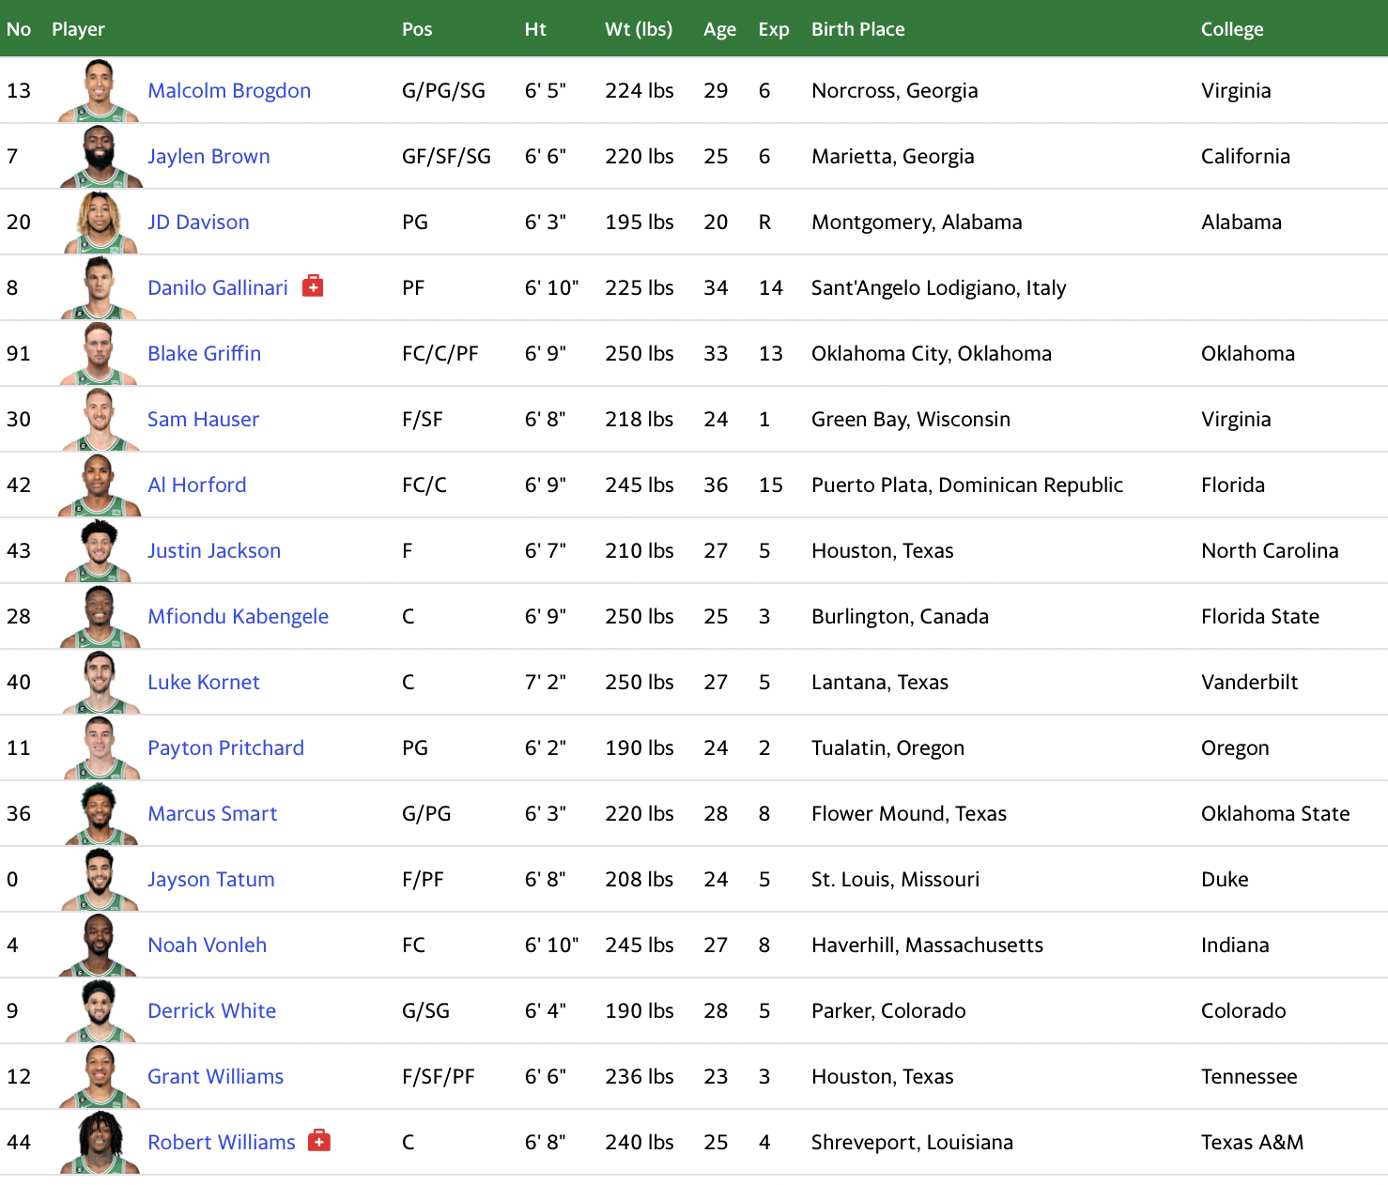Viewport: 1388px width, 1185px height.
Task: Click the 'Sant'Angelo Lodigiano, Italy' birth place cell
Action: (x=939, y=288)
